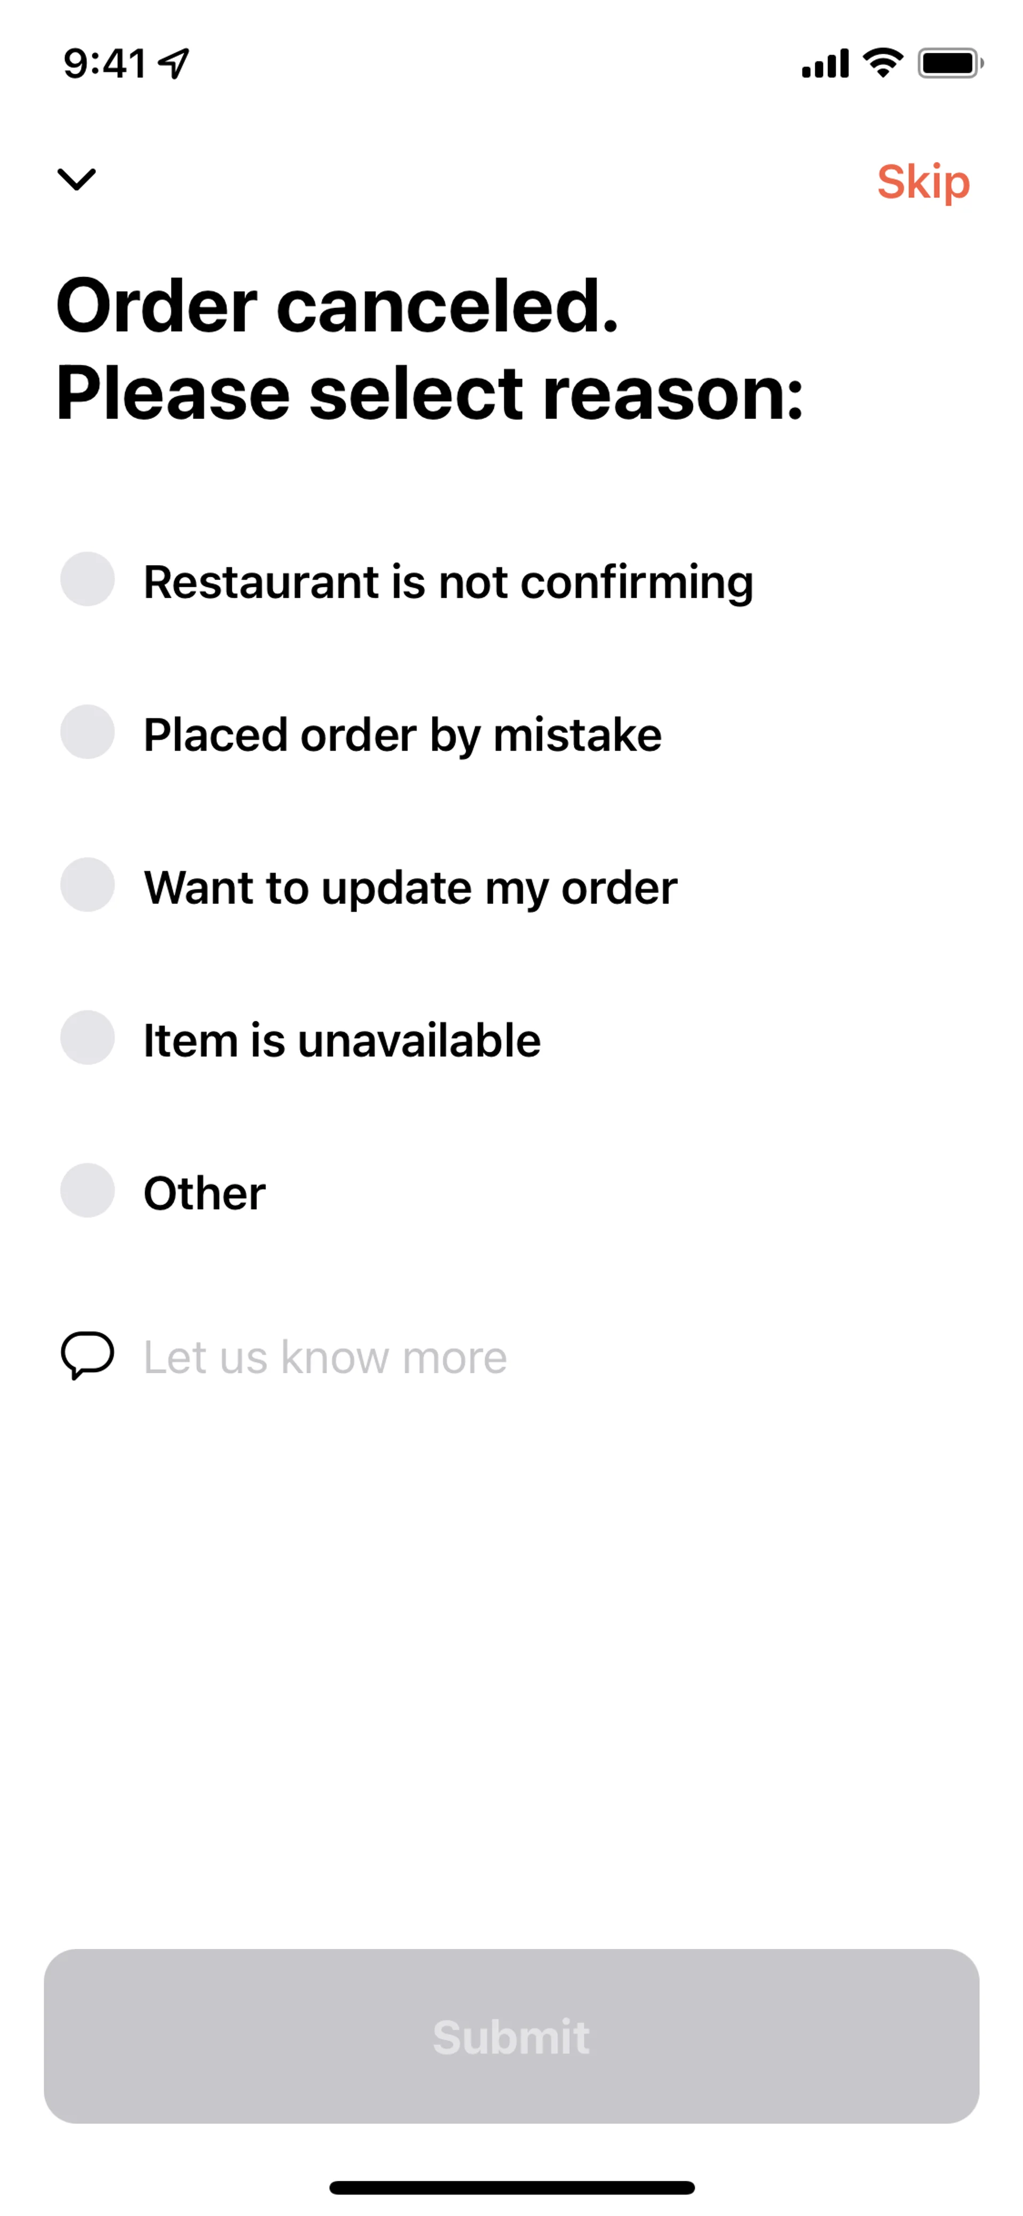Select 'Restaurant is not confirming' radio button
Screen dimensions: 1023x2216
[x=87, y=579]
